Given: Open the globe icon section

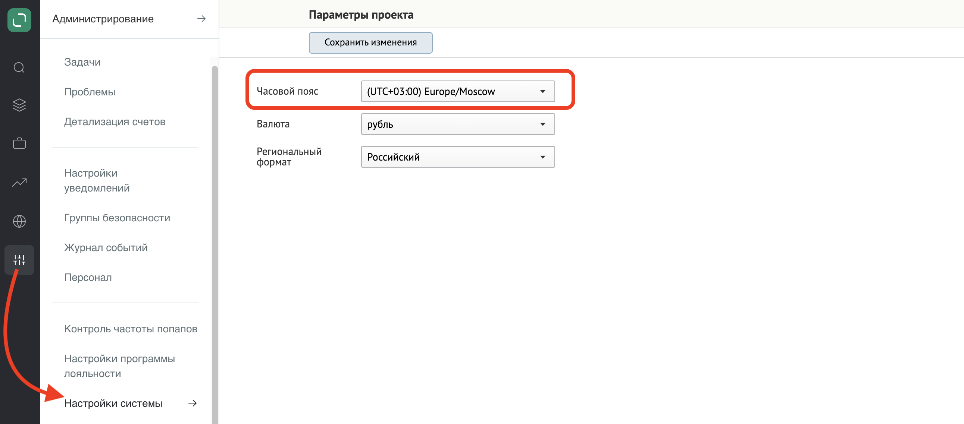Looking at the screenshot, I should (x=19, y=221).
